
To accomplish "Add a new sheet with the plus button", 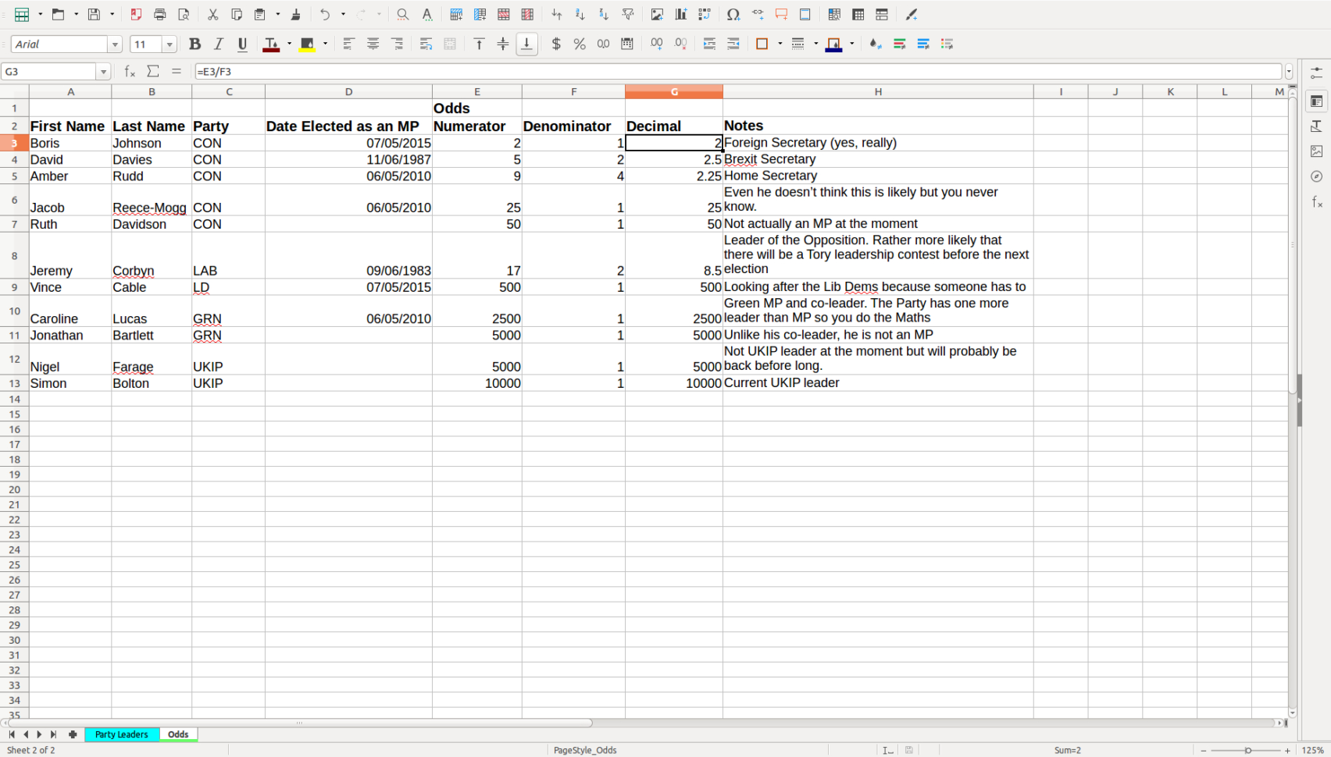I will (x=73, y=734).
